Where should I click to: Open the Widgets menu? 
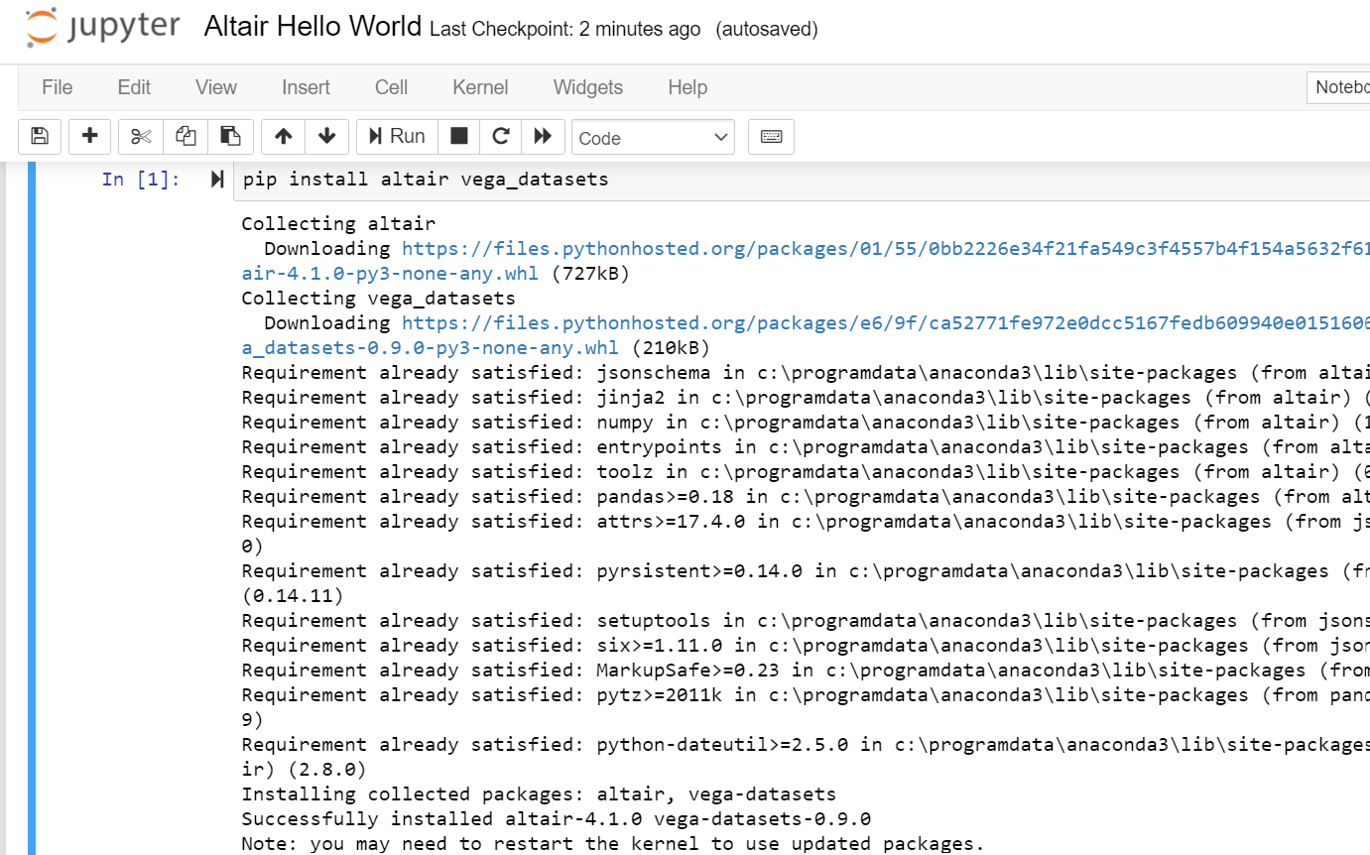pyautogui.click(x=587, y=87)
